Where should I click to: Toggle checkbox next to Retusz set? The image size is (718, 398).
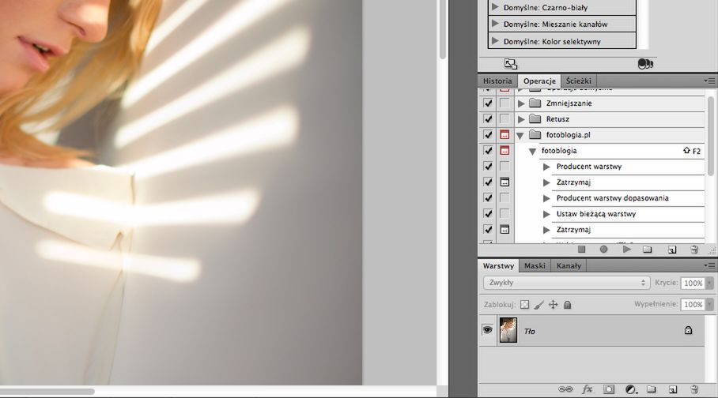pos(488,119)
